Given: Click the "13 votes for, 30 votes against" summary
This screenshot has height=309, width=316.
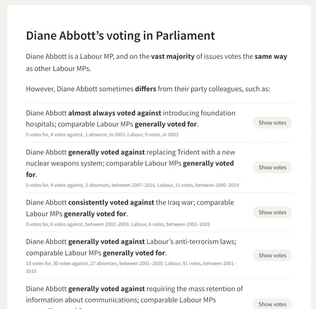Looking at the screenshot, I should point(131,264).
